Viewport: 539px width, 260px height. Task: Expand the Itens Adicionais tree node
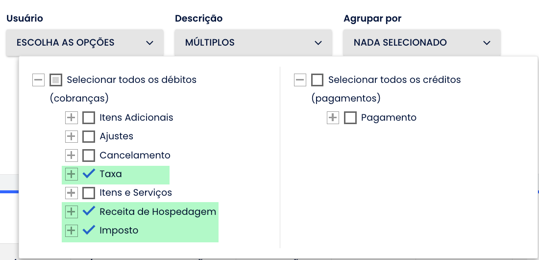pos(72,118)
